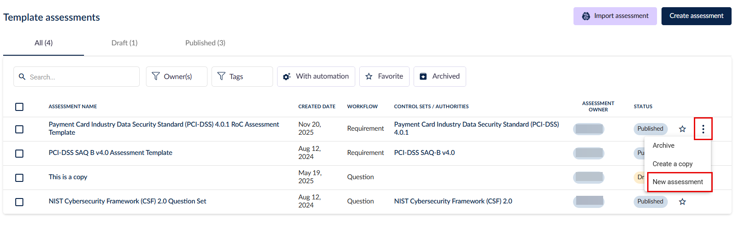This screenshot has width=741, height=225.
Task: Favorite the PCI-DSS 4.0.1 RoC template star
Action: 682,129
